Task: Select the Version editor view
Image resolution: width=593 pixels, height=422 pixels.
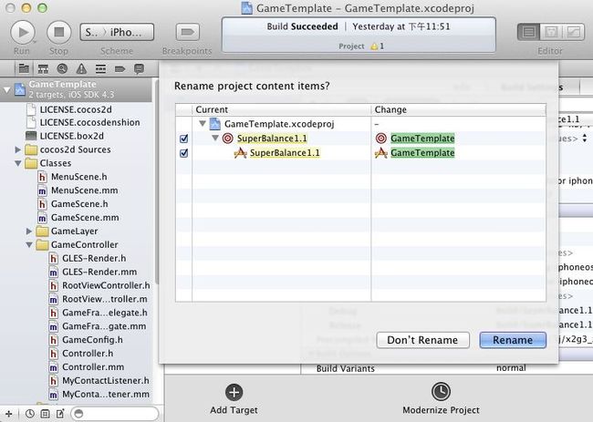Action: coord(573,32)
